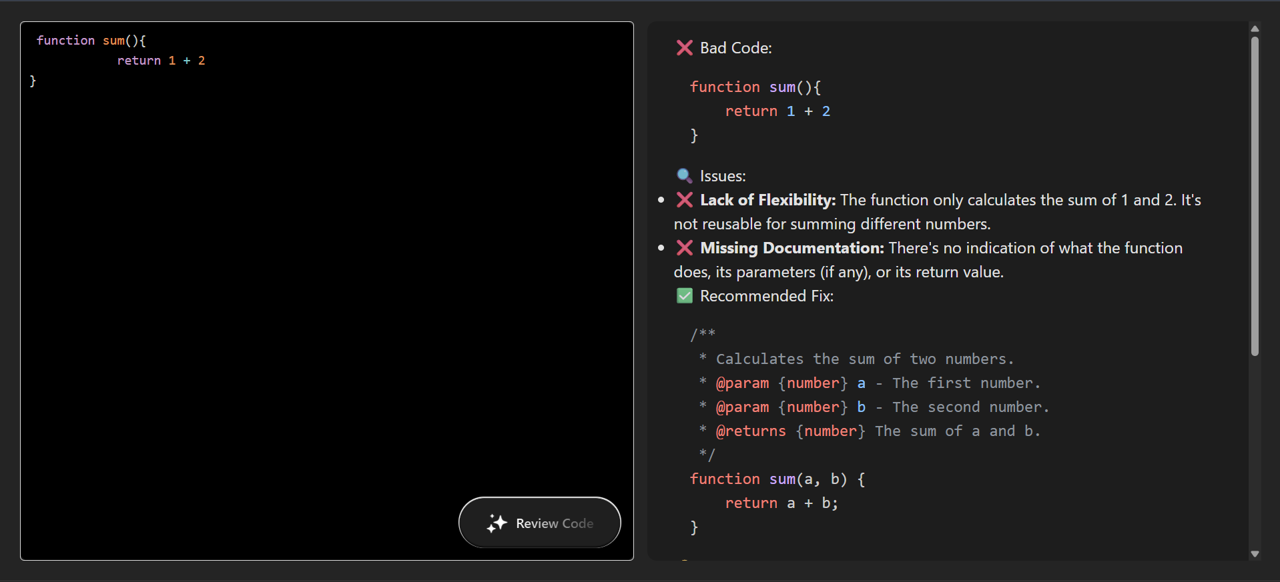Click the 'Recommended Fix:' heading text
This screenshot has width=1280, height=582.
tap(766, 296)
